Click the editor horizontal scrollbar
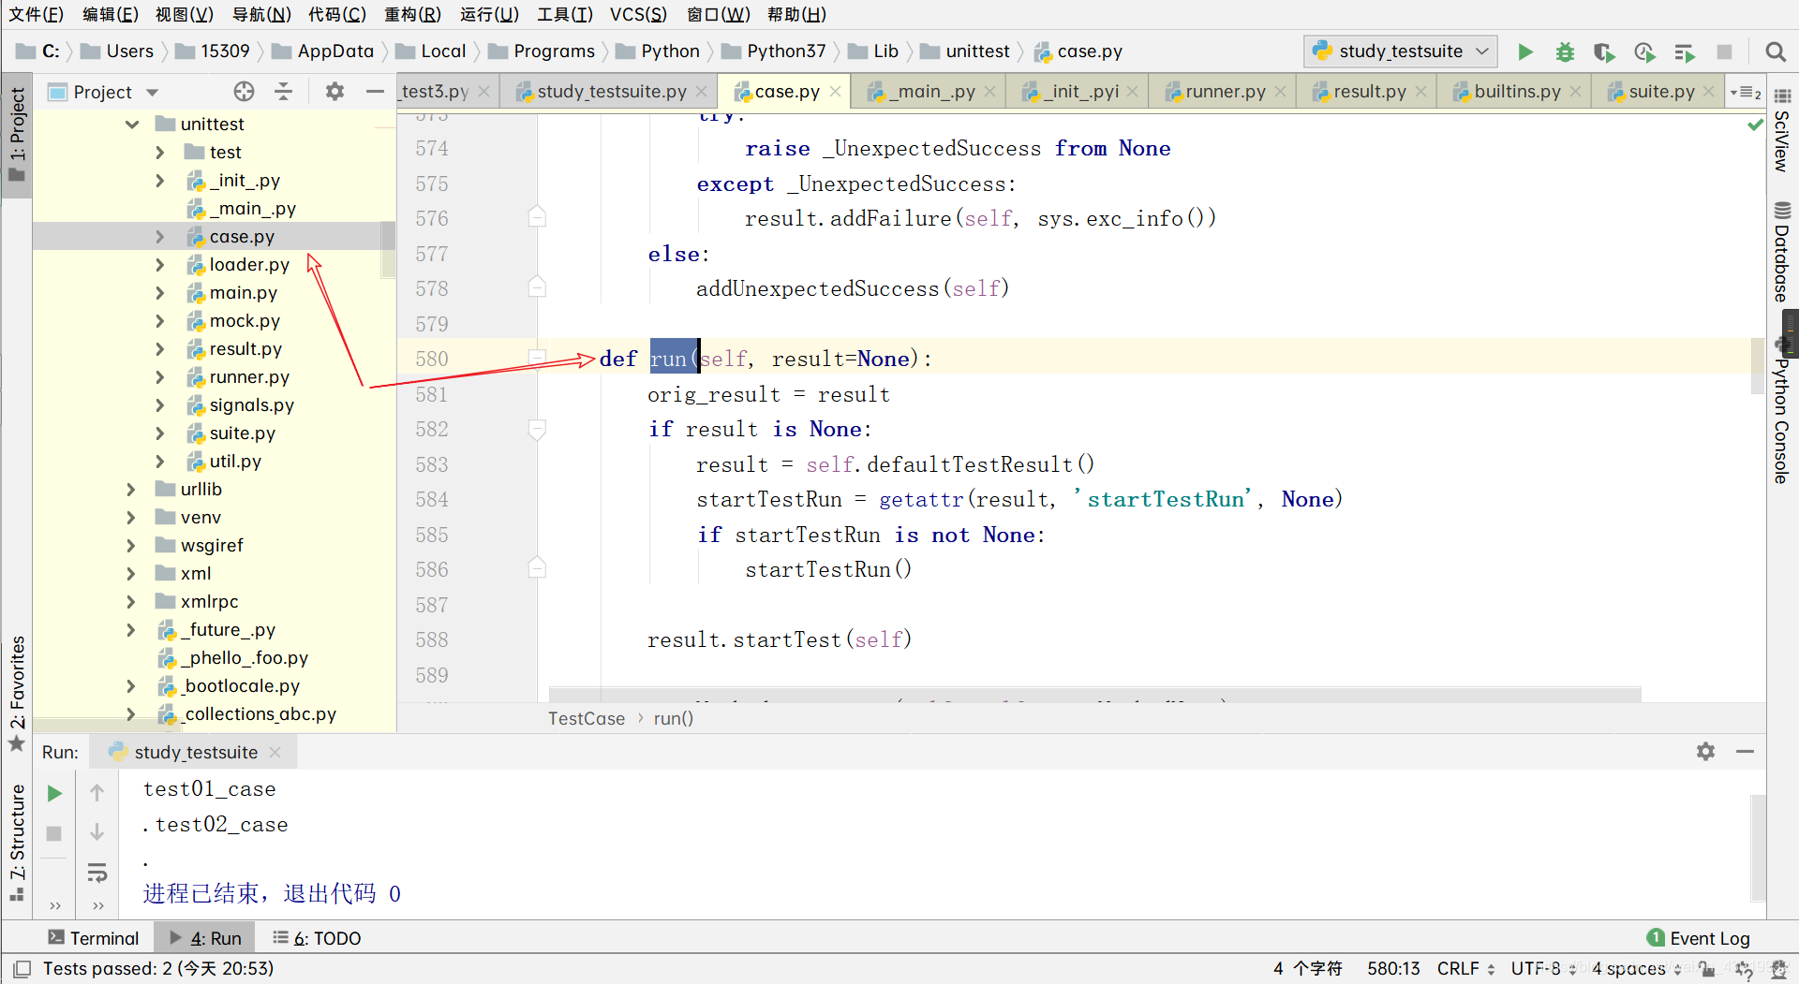 point(1094,694)
